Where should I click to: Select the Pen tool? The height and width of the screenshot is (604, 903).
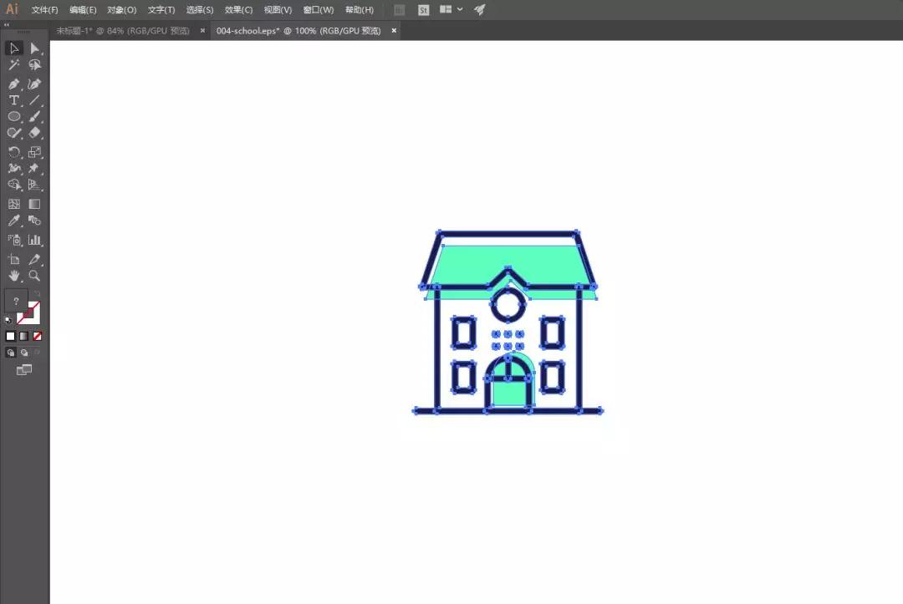click(14, 84)
